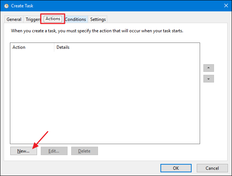Click the Task Scheduler clock icon in title bar
232x176 pixels.
6,6
